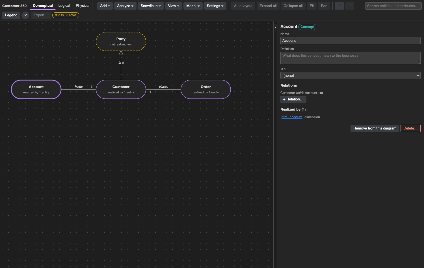Viewport: 424px width, 268px height.
Task: Click Remove from this diagram
Action: coord(375,128)
